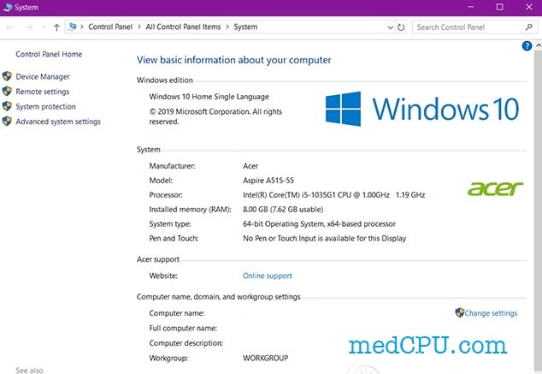Go up one level with Up arrow
542x374 pixels.
click(56, 27)
